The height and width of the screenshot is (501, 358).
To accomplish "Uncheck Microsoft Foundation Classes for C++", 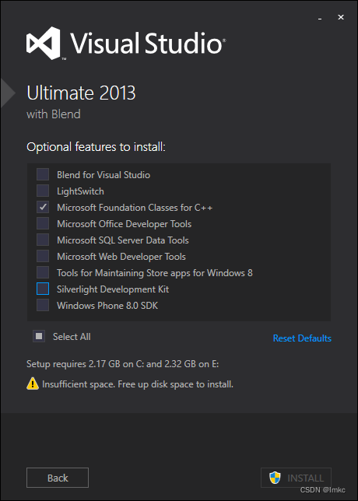I will click(43, 208).
